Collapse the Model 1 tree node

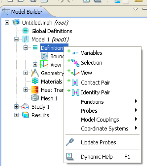16,39
